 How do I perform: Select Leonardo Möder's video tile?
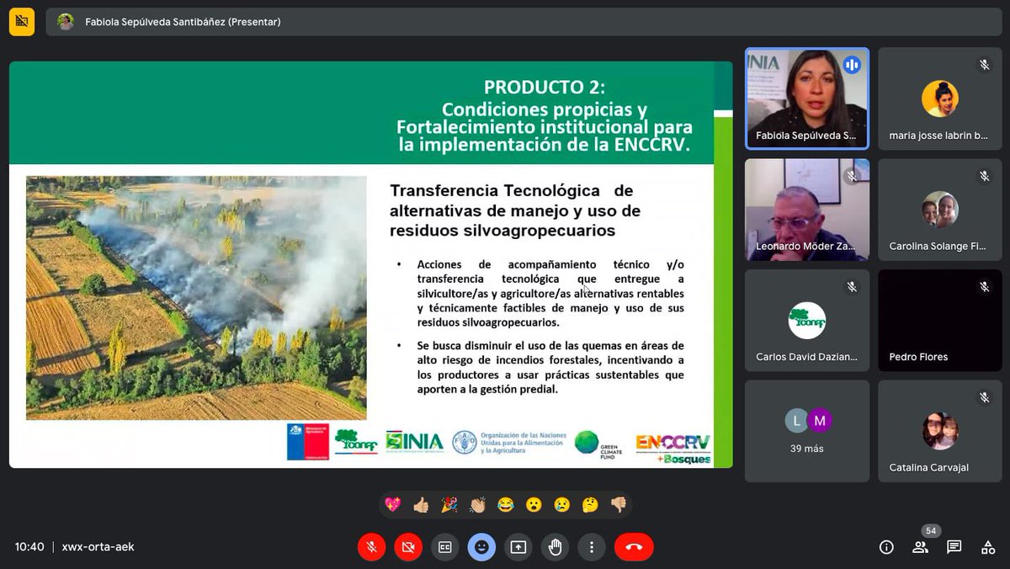tap(806, 209)
